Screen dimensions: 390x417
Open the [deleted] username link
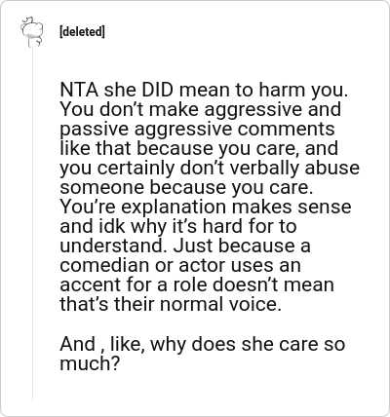click(x=82, y=32)
